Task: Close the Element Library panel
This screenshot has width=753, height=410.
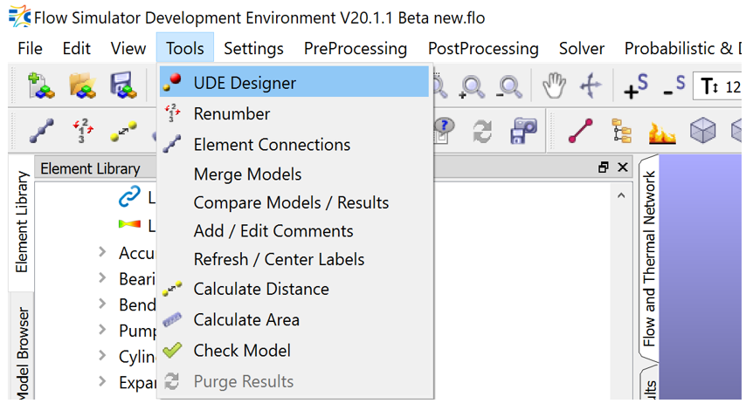Action: coord(623,167)
